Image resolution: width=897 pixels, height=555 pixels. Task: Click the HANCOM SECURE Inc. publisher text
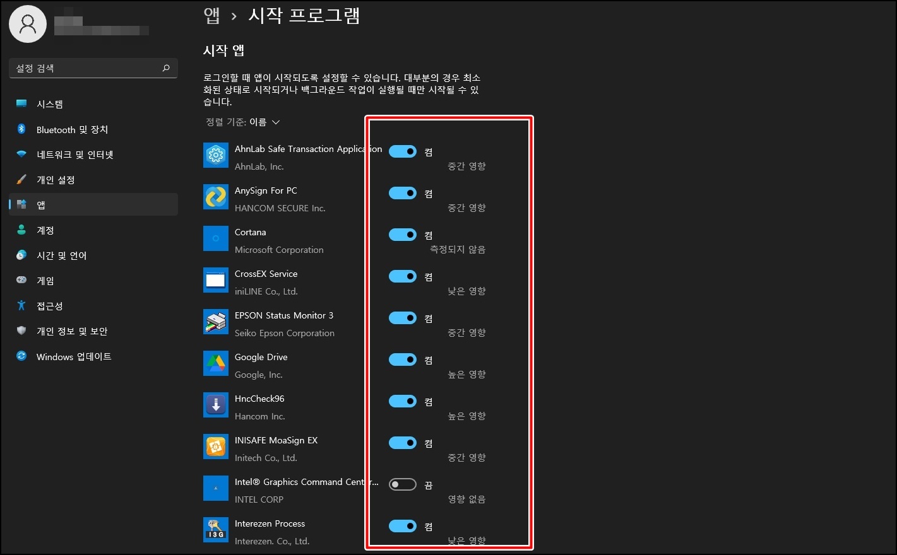click(x=280, y=208)
